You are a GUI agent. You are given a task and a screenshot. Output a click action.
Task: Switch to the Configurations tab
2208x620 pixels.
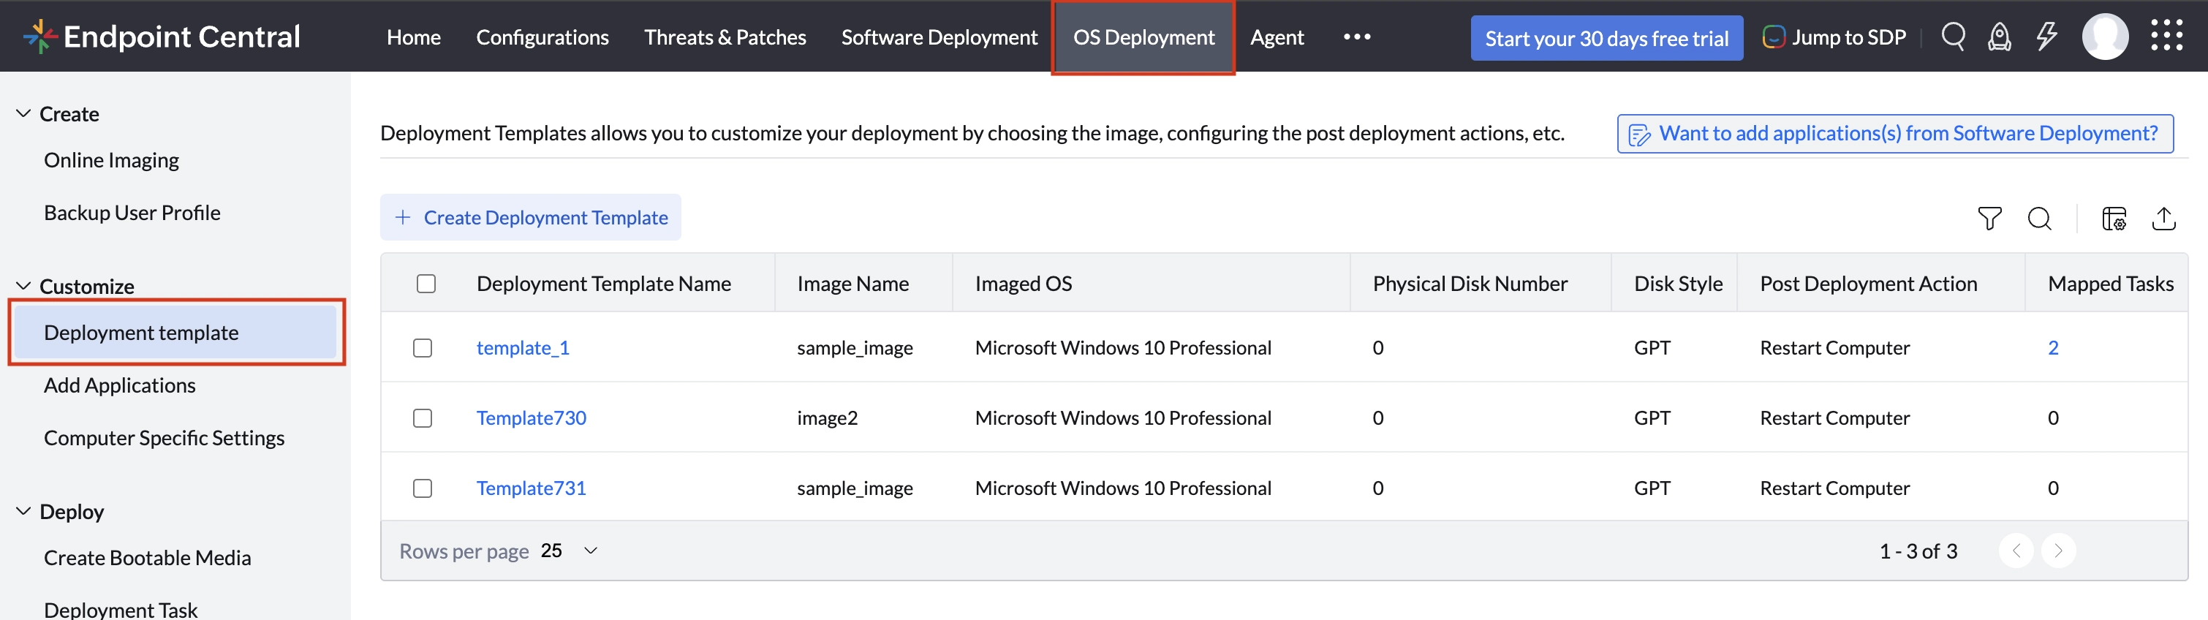[x=542, y=37]
